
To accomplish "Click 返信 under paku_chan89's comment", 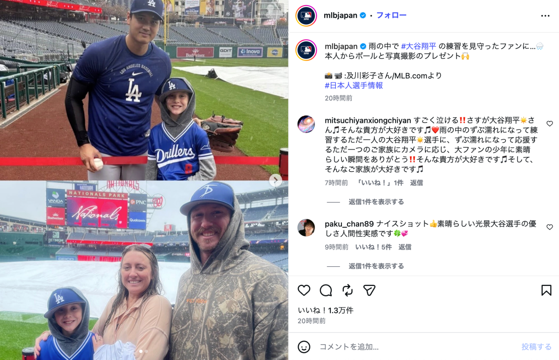I will (405, 247).
